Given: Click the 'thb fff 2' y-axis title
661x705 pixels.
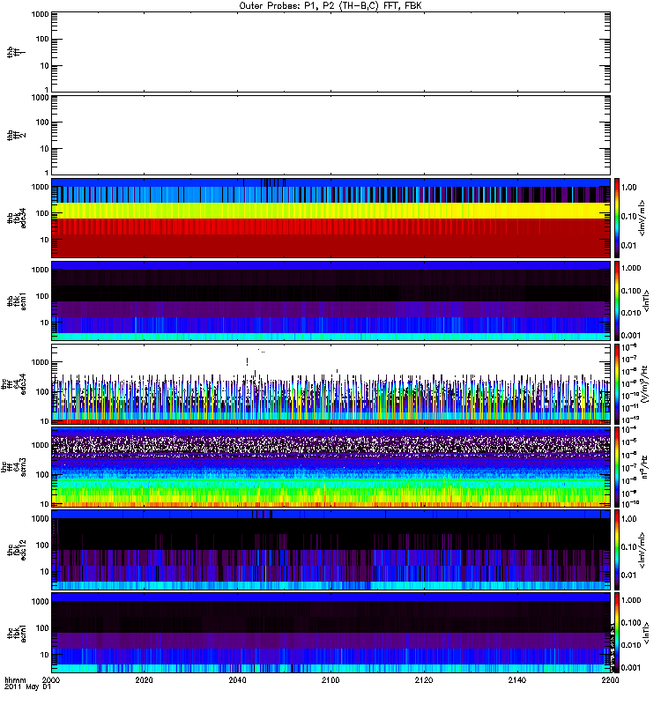Looking at the screenshot, I should pos(17,136).
